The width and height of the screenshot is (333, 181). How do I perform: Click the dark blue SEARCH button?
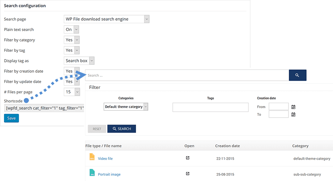pos(122,129)
